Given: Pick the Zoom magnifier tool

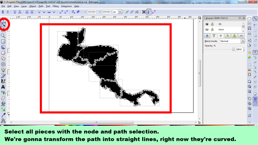Looking at the screenshot, I should pyautogui.click(x=3, y=36).
